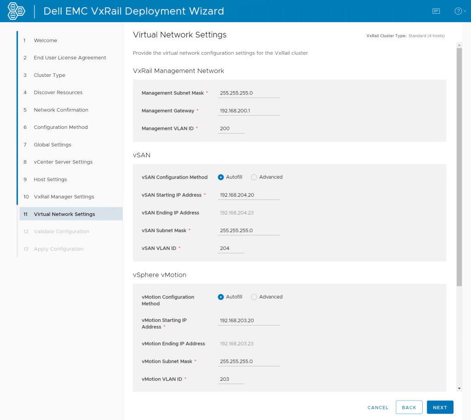Open vCenter Server Settings step
This screenshot has height=420, width=471.
click(x=63, y=162)
